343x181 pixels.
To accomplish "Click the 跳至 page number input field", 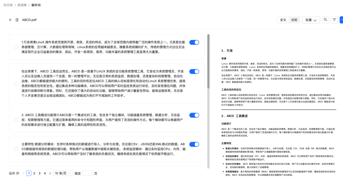I will (x=88, y=173).
